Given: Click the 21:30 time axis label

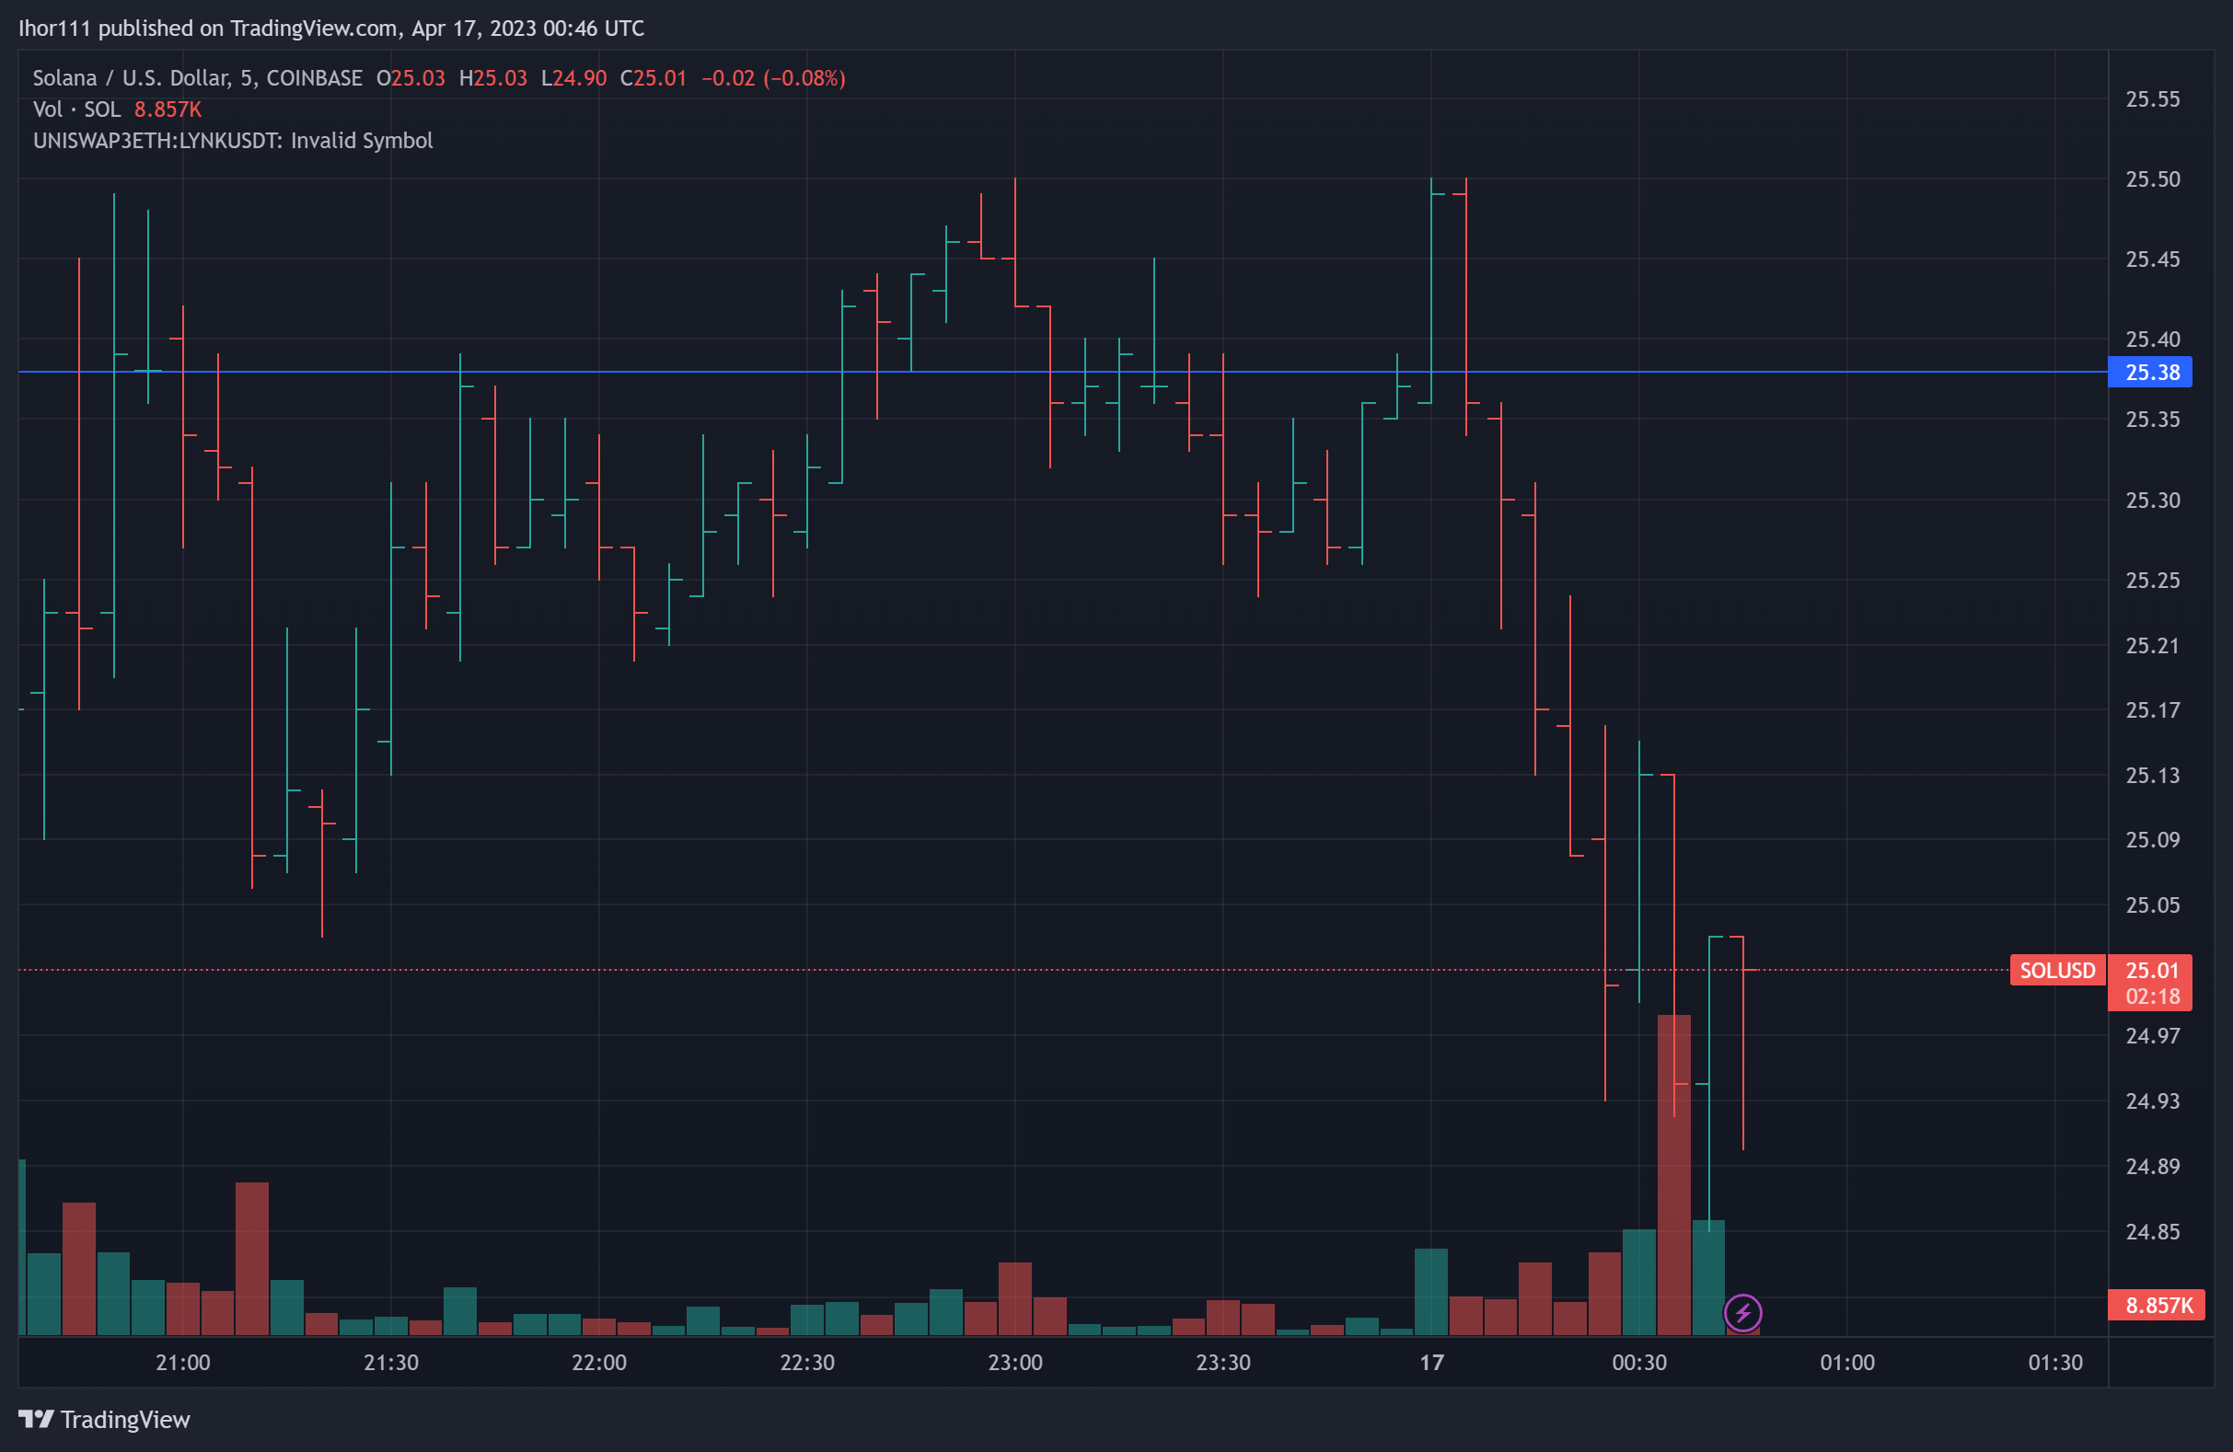Looking at the screenshot, I should pos(391,1362).
